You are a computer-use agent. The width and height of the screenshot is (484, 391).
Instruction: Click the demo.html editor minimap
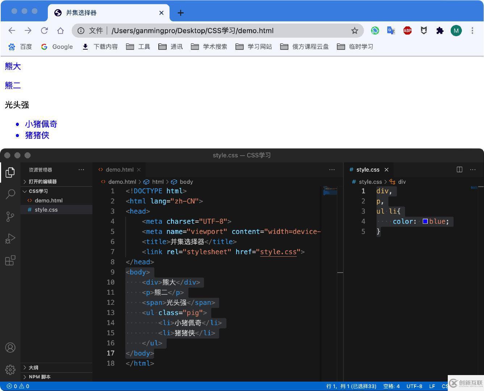point(330,190)
